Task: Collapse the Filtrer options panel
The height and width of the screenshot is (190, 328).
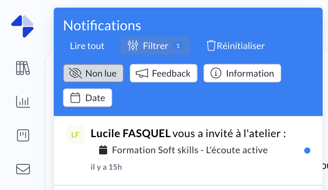Action: pyautogui.click(x=155, y=46)
